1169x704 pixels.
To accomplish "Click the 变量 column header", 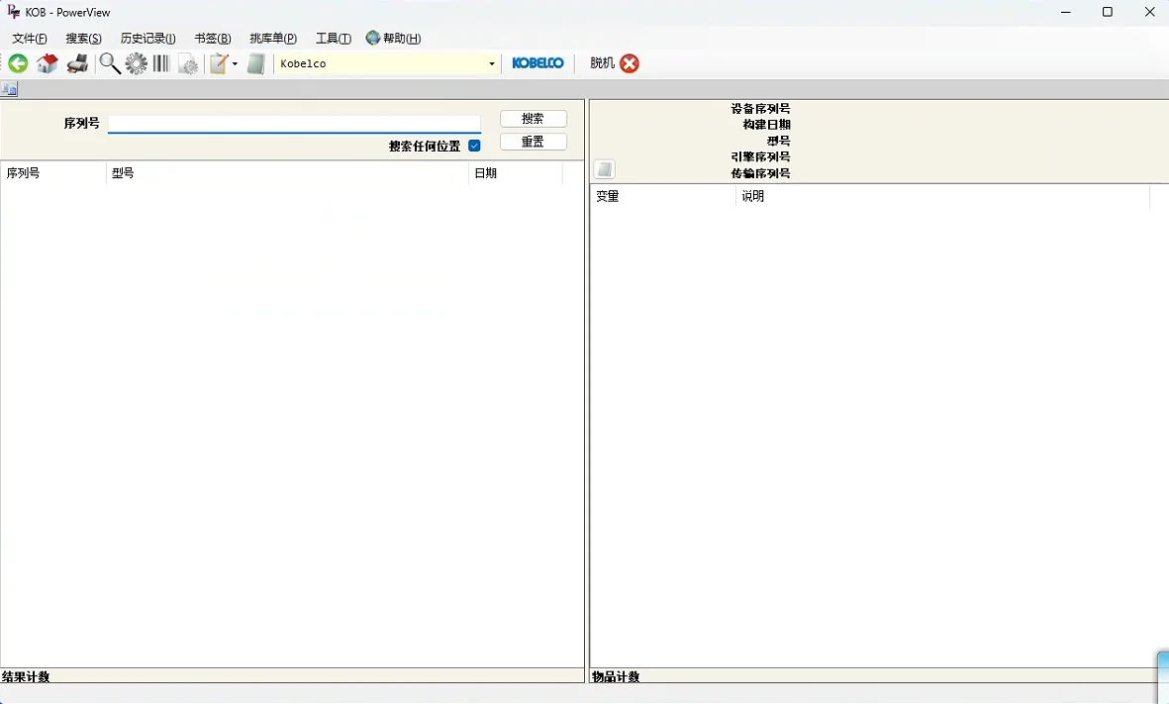I will [662, 196].
